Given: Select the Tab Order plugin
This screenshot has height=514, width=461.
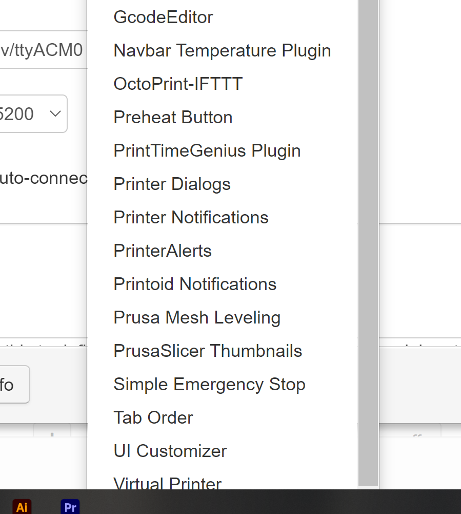Looking at the screenshot, I should (153, 417).
